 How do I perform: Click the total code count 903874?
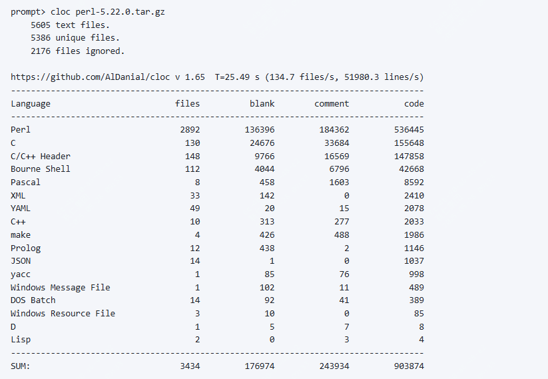click(409, 366)
